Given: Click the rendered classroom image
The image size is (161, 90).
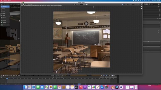Looking at the screenshot, I should [82, 42].
